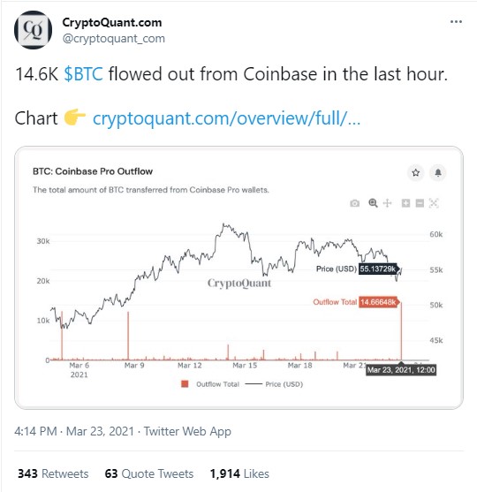Image resolution: width=477 pixels, height=492 pixels.
Task: Click the tweet timestamp 4:14 PM Mar 23, 2021
Action: pyautogui.click(x=74, y=431)
